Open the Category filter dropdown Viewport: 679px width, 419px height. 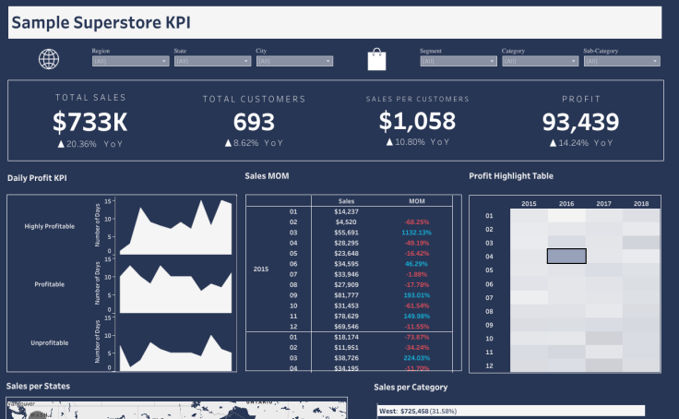click(x=540, y=61)
